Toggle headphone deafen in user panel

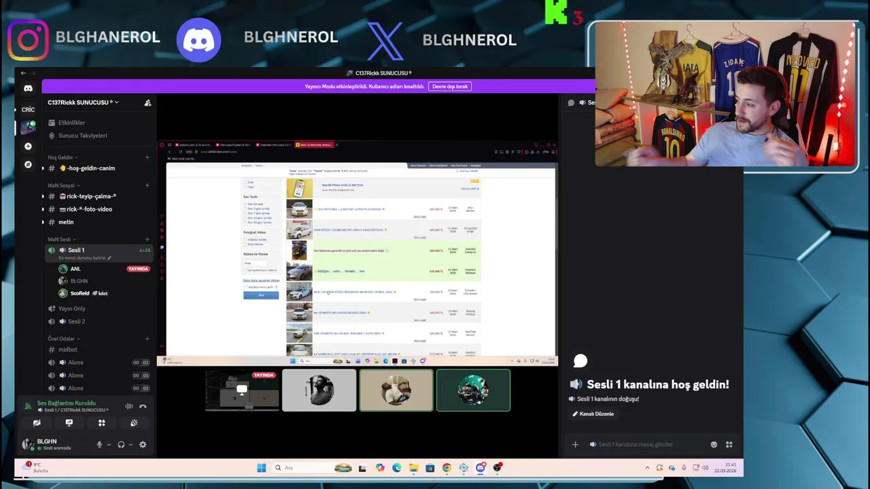click(x=121, y=445)
